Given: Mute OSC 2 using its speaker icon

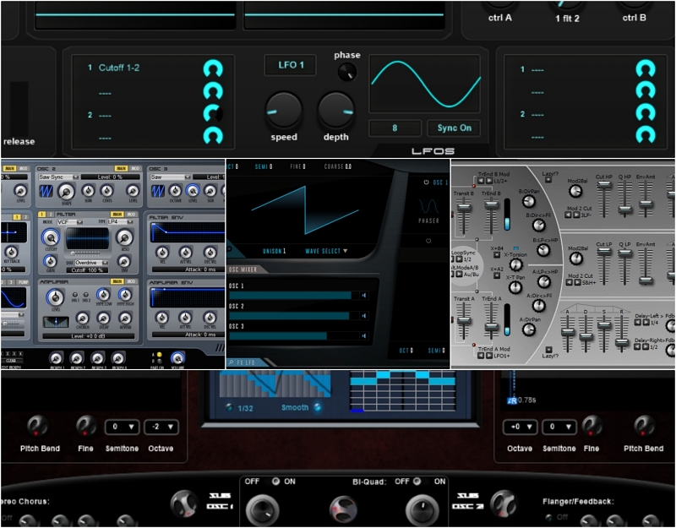Looking at the screenshot, I should (x=364, y=315).
